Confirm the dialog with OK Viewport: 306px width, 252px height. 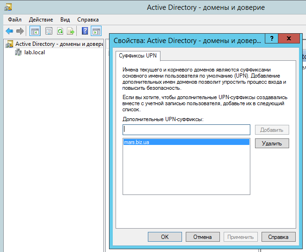[x=165, y=237]
